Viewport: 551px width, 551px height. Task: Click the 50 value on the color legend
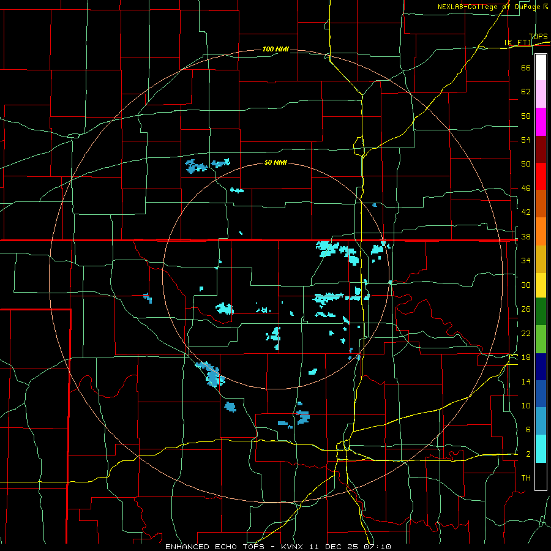[x=526, y=164]
